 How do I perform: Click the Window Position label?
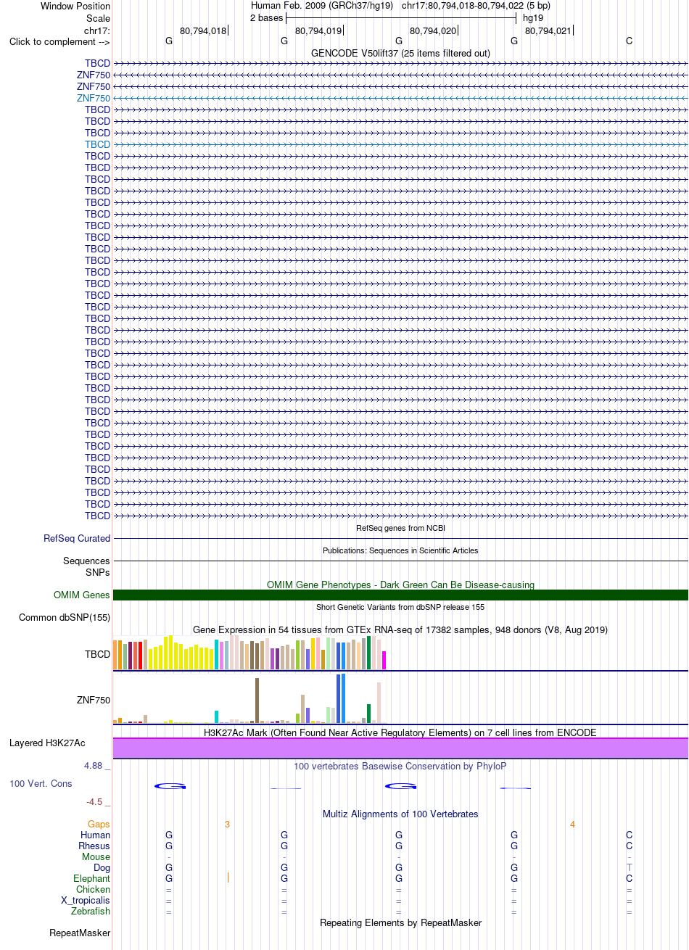tap(75, 6)
